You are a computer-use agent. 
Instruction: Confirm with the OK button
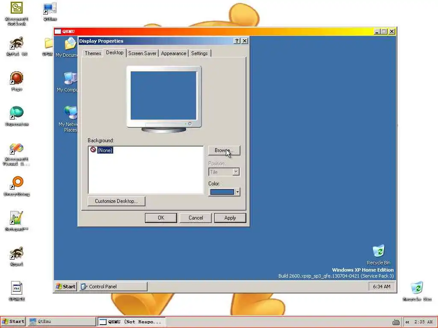[x=161, y=218]
